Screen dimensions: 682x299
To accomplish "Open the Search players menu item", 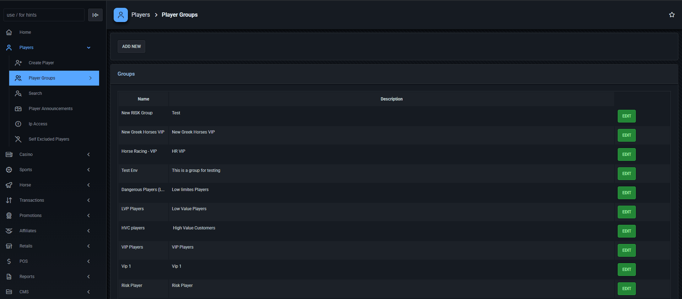I will [35, 93].
